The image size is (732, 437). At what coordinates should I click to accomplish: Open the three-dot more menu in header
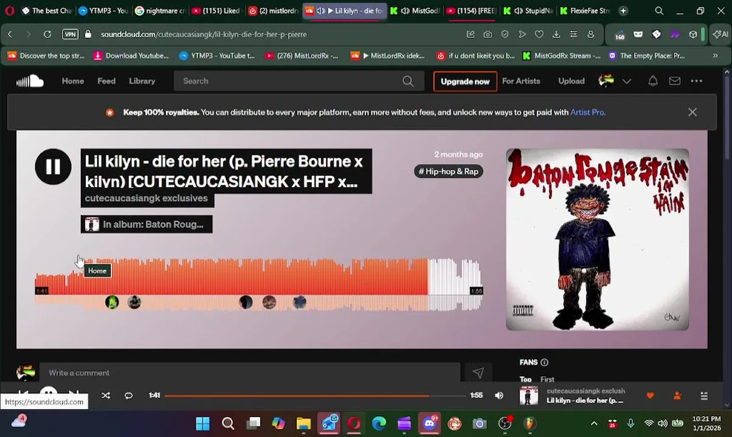coord(697,81)
